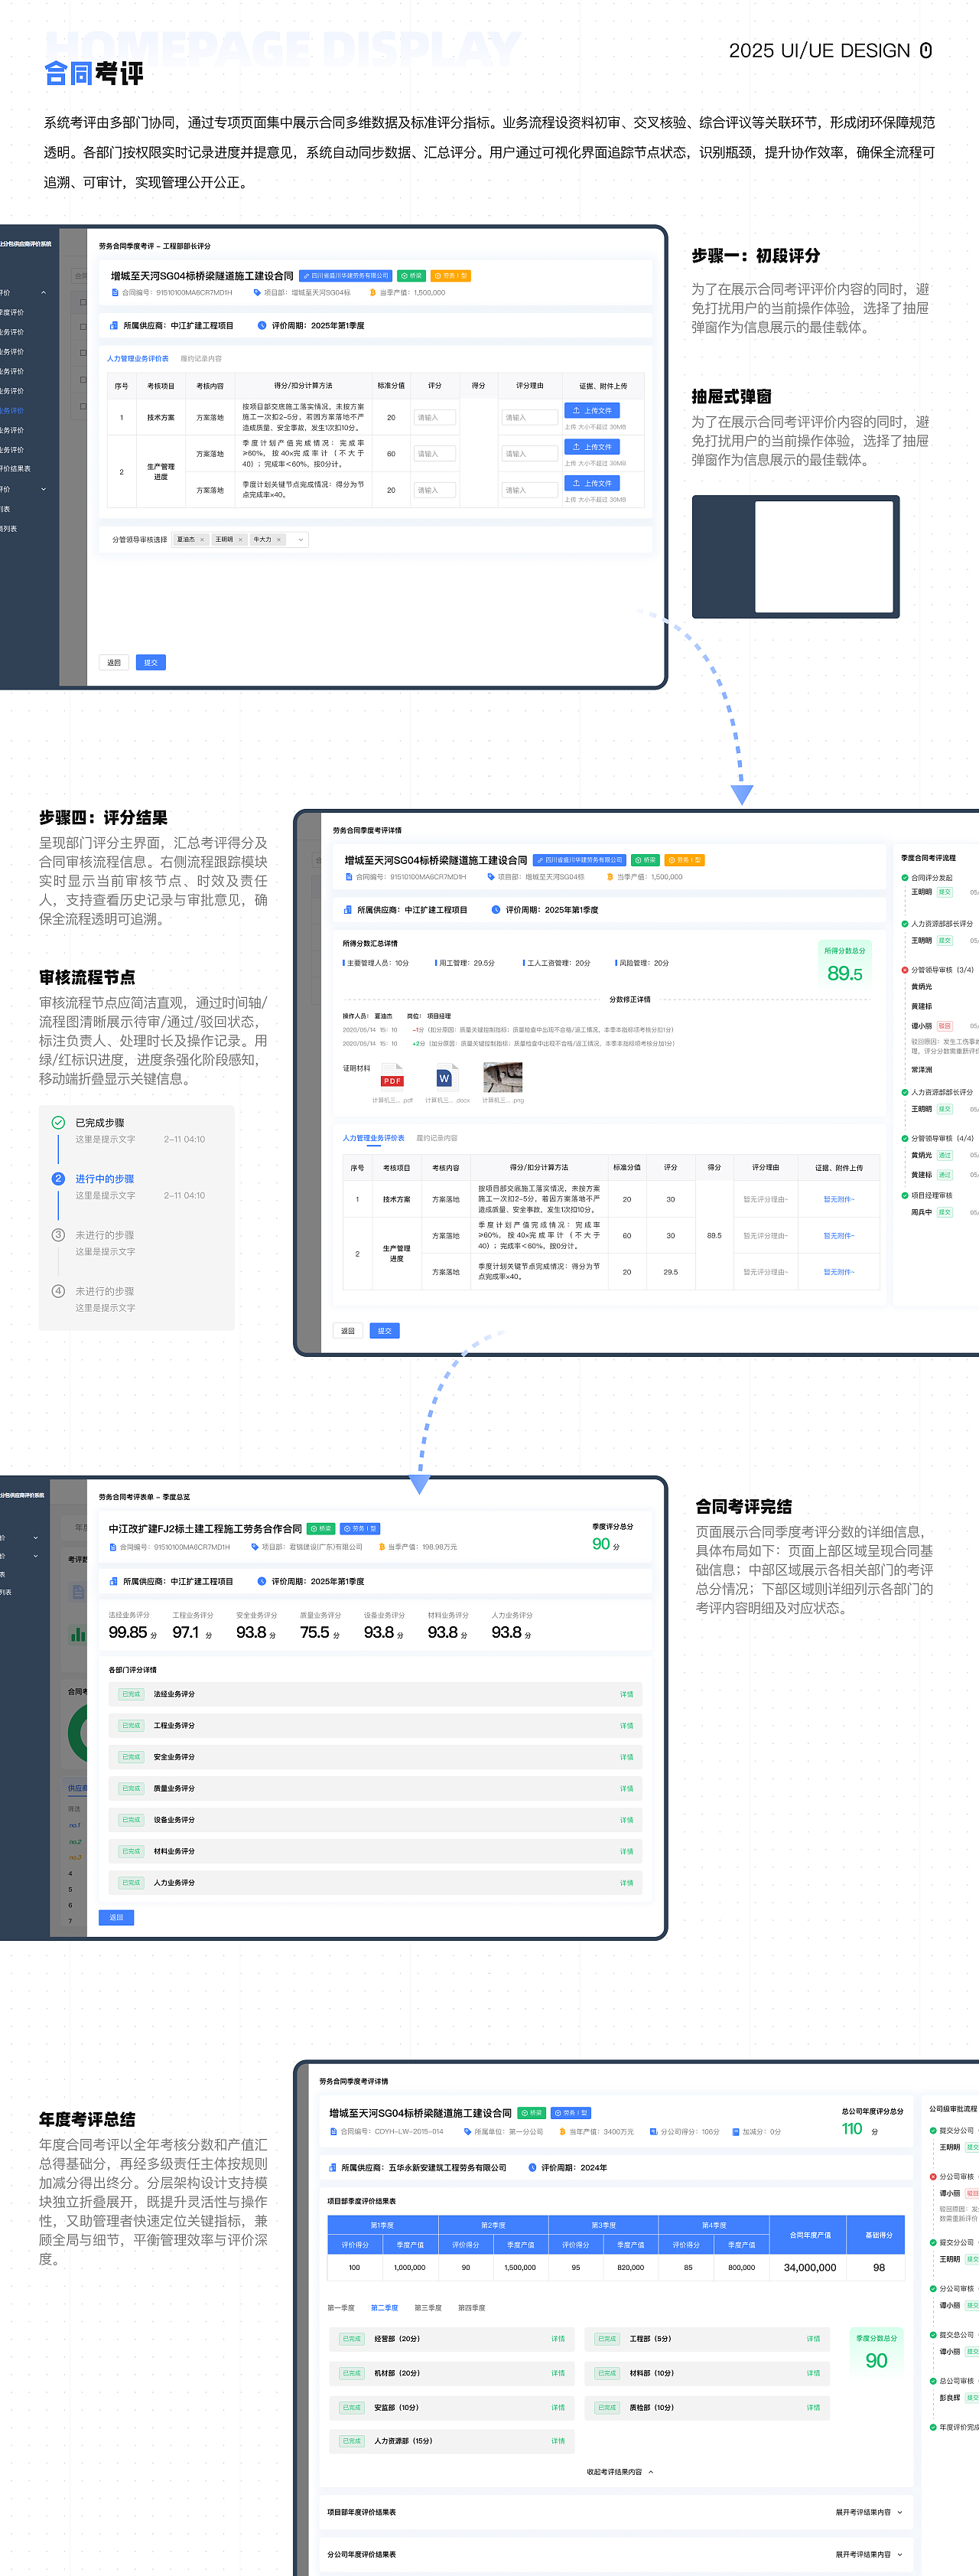Expand sidebar group with down chevron
979x2576 pixels.
tap(43, 490)
